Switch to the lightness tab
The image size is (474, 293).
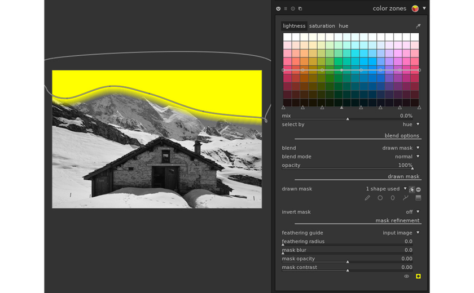pyautogui.click(x=294, y=26)
